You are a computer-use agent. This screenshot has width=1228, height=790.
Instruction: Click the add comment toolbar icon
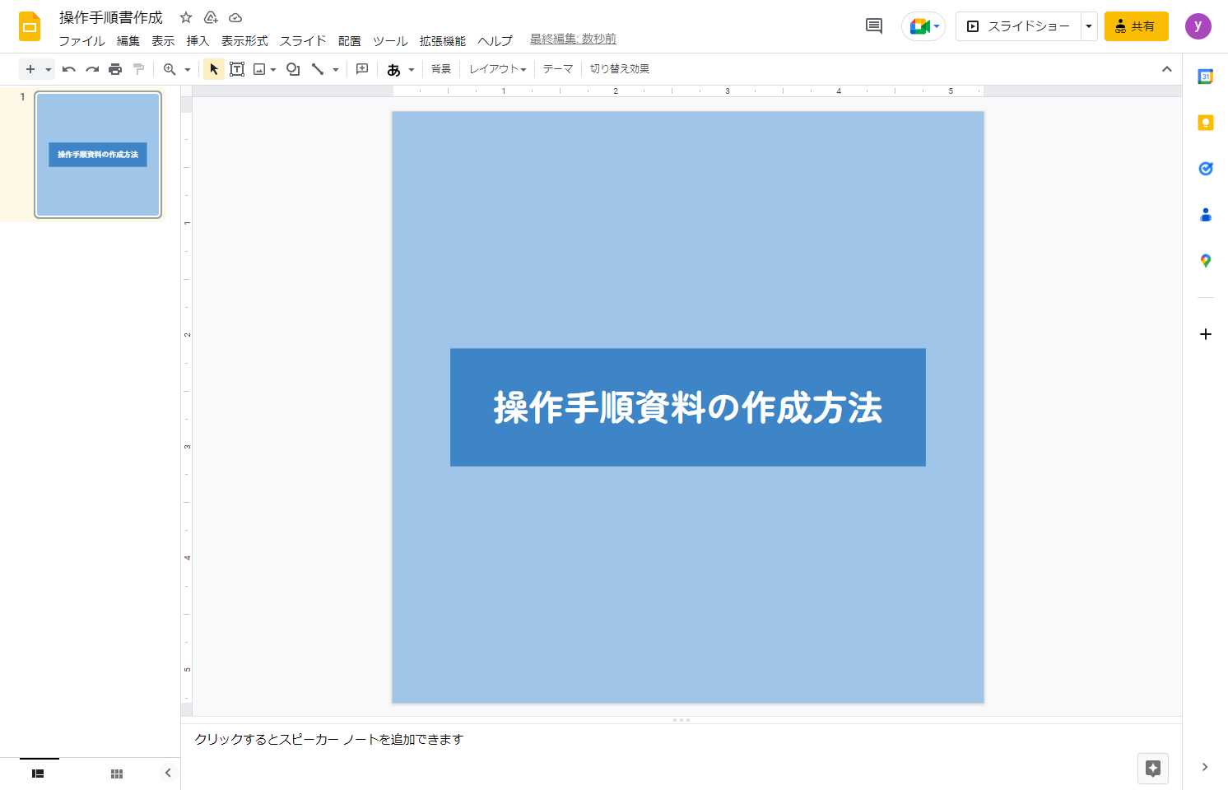[362, 69]
